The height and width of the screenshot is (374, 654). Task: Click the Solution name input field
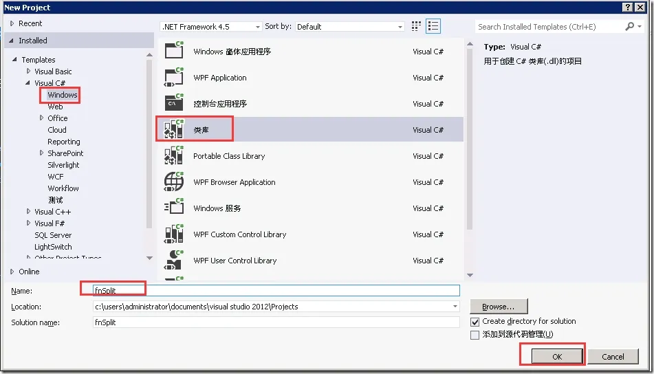[276, 322]
